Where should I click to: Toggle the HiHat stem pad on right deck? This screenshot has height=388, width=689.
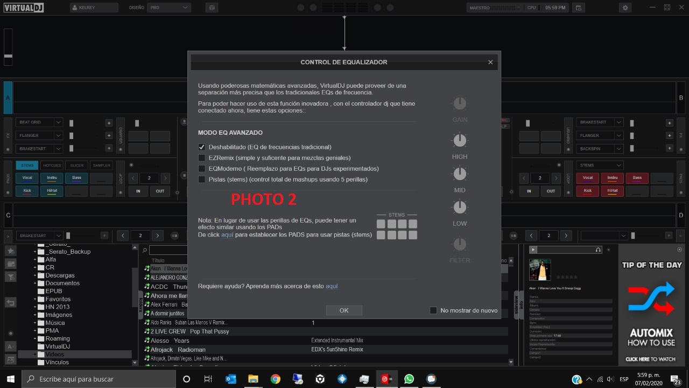613,191
